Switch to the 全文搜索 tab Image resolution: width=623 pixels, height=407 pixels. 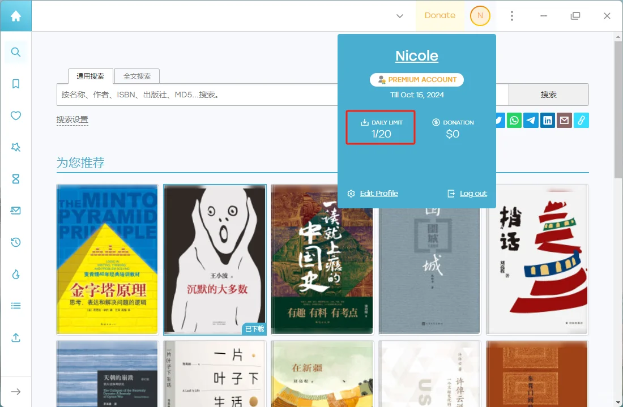(136, 76)
